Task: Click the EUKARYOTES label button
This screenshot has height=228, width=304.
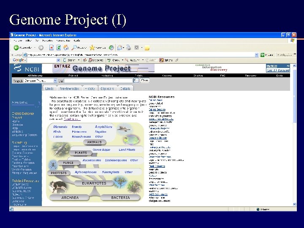Action: click(x=94, y=183)
